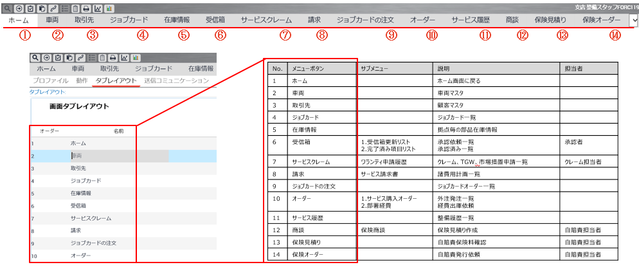639x267 pixels.
Task: Select the 受信箱 tab in main tab bar
Action: coord(215,21)
